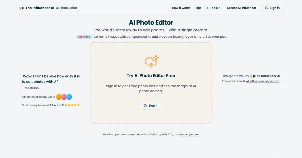Click The Influencer AI logo icon
The height and width of the screenshot is (158, 302).
21,8
